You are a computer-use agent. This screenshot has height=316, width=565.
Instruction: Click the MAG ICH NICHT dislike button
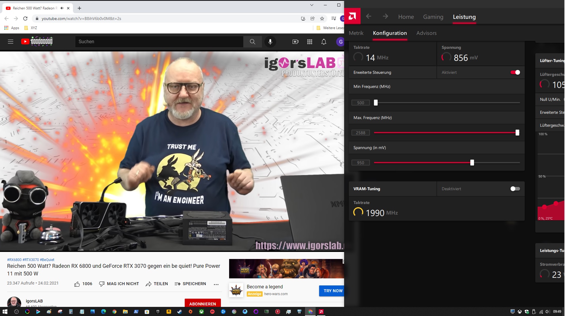119,284
